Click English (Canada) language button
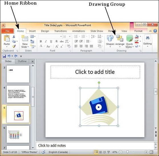159x156 pixels. click(58, 152)
